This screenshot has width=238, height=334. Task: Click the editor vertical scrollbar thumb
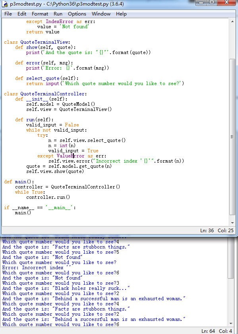pos(232,137)
